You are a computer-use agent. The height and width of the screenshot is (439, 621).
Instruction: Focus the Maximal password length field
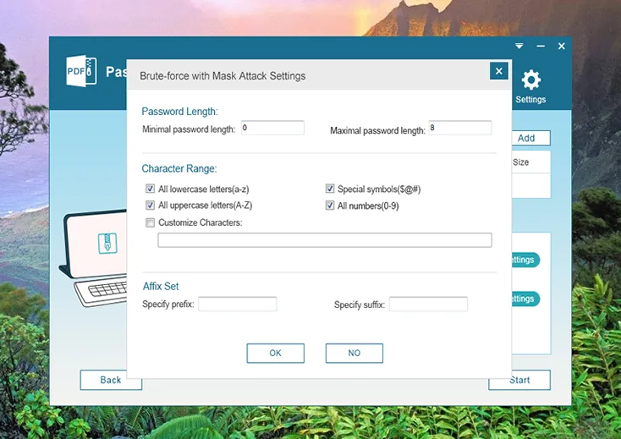click(x=460, y=128)
